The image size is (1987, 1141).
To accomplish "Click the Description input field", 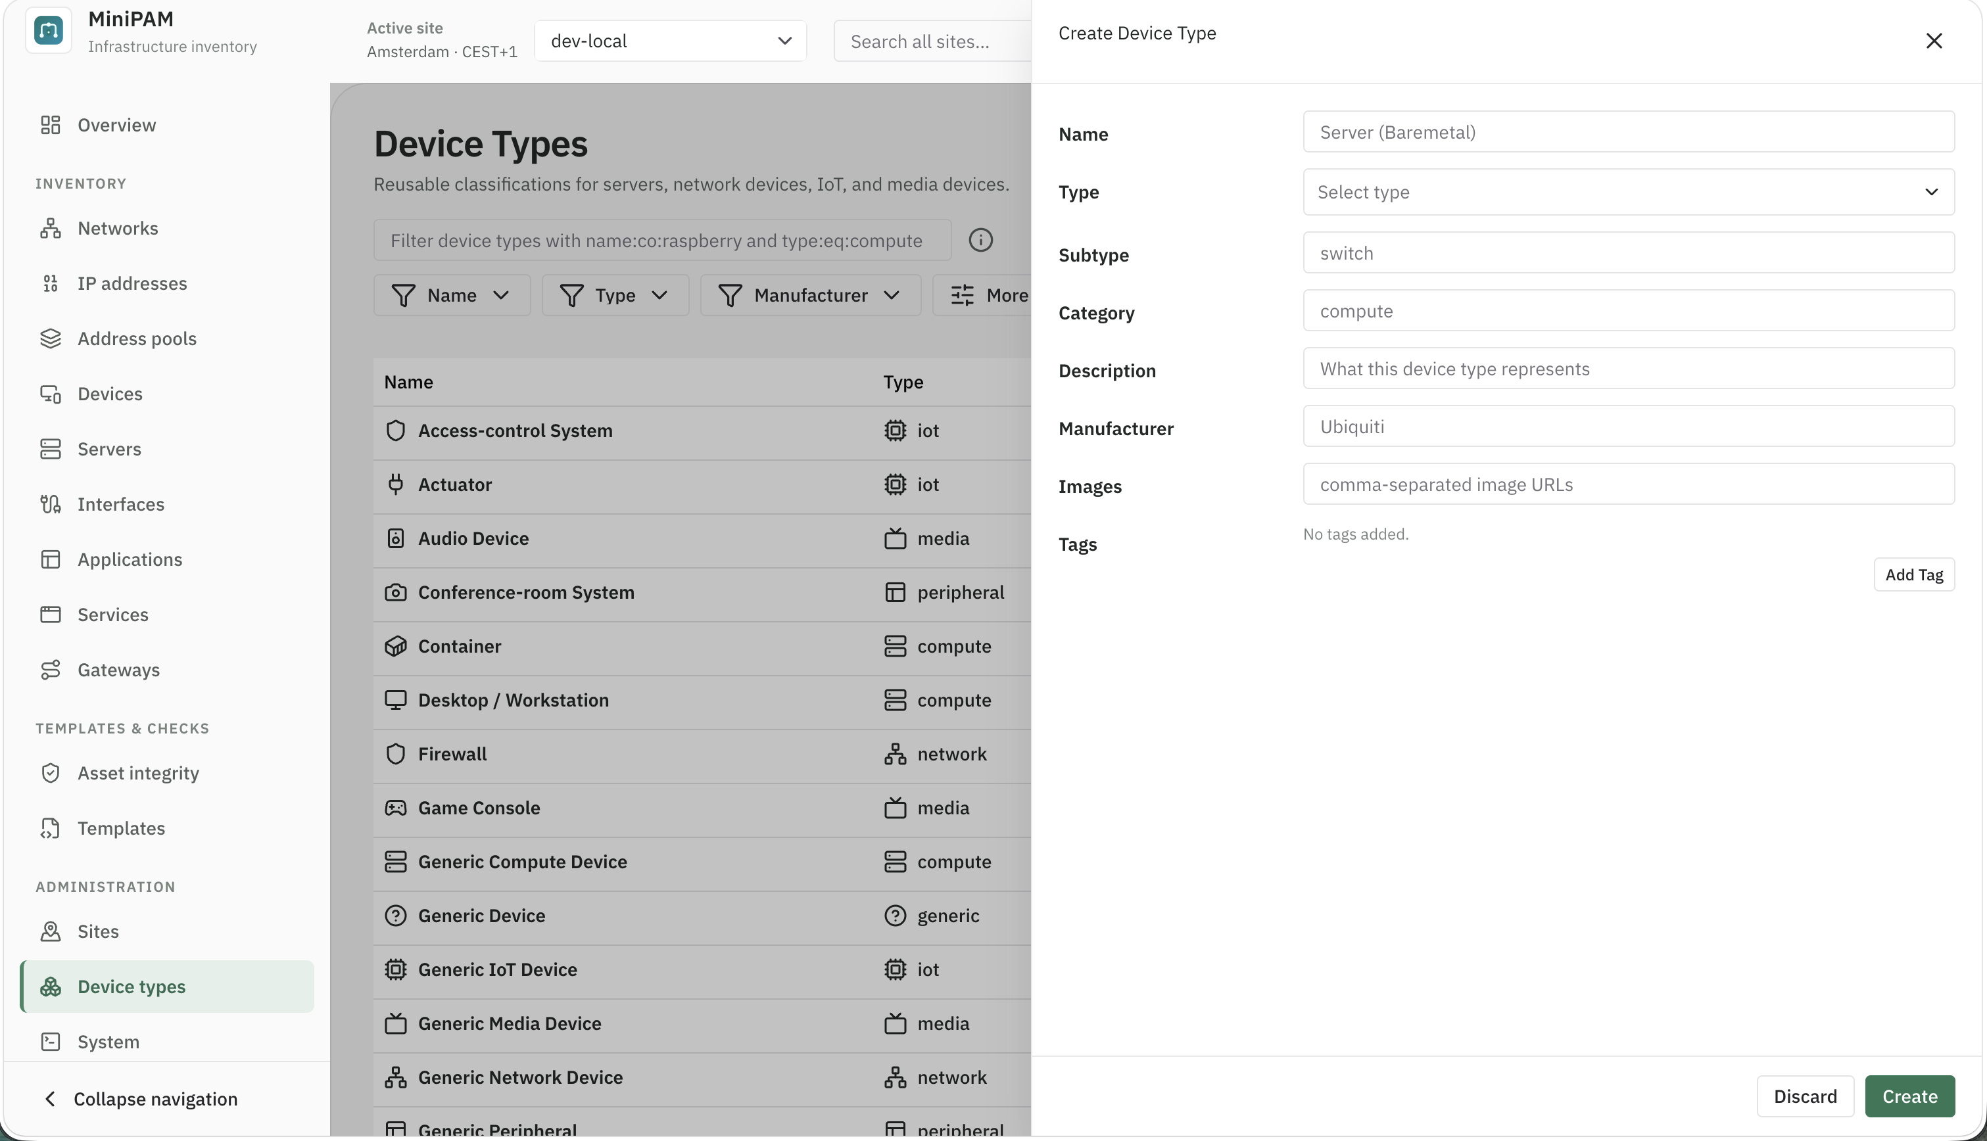I will pyautogui.click(x=1628, y=368).
